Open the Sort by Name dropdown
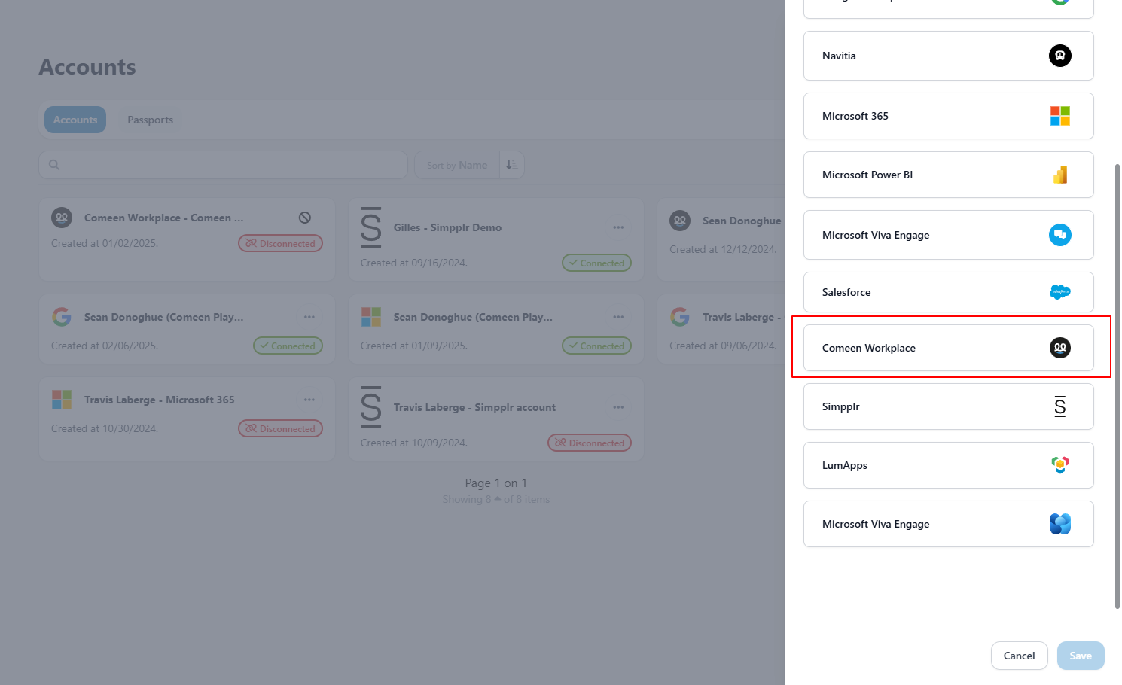Viewport: 1122px width, 685px height. click(457, 165)
